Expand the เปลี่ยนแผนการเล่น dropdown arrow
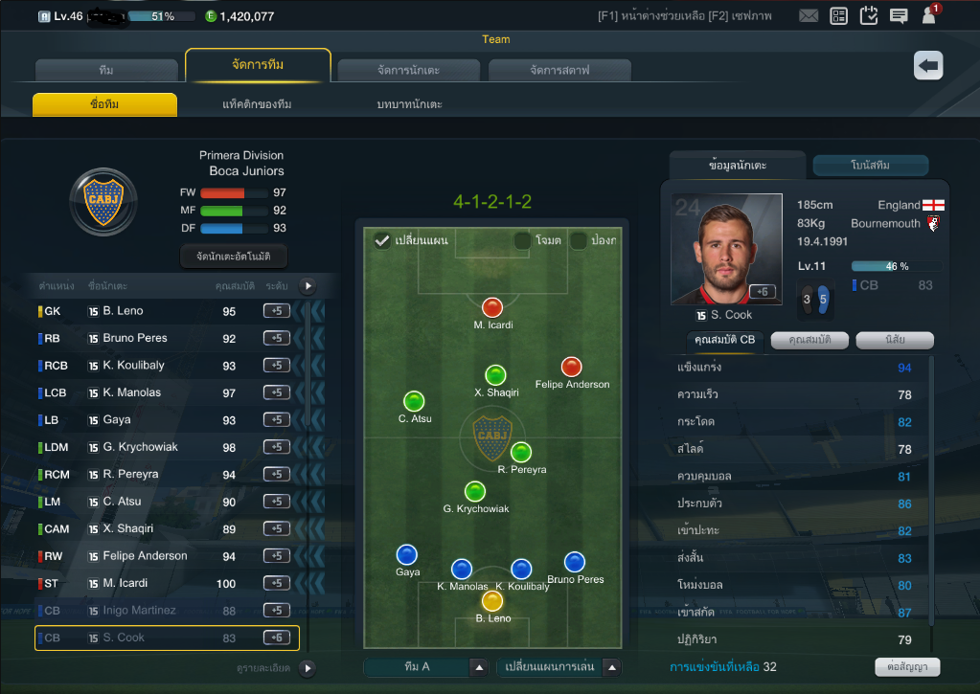 click(612, 667)
